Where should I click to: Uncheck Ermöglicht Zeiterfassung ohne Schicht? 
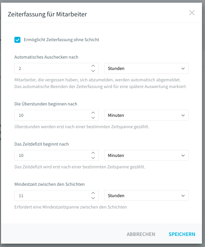[17, 40]
